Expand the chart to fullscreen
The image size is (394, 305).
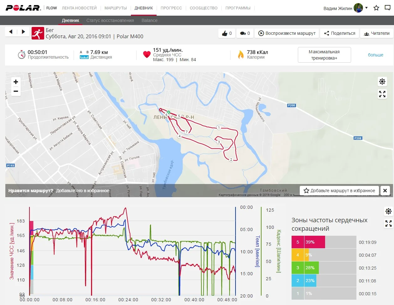388,223
